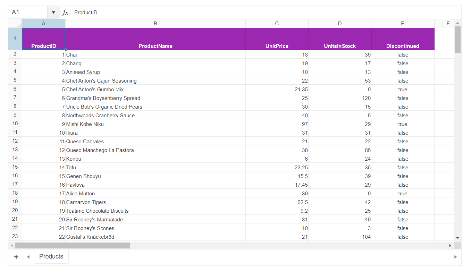
Task: Open the cell name box dropdown
Action: point(53,12)
